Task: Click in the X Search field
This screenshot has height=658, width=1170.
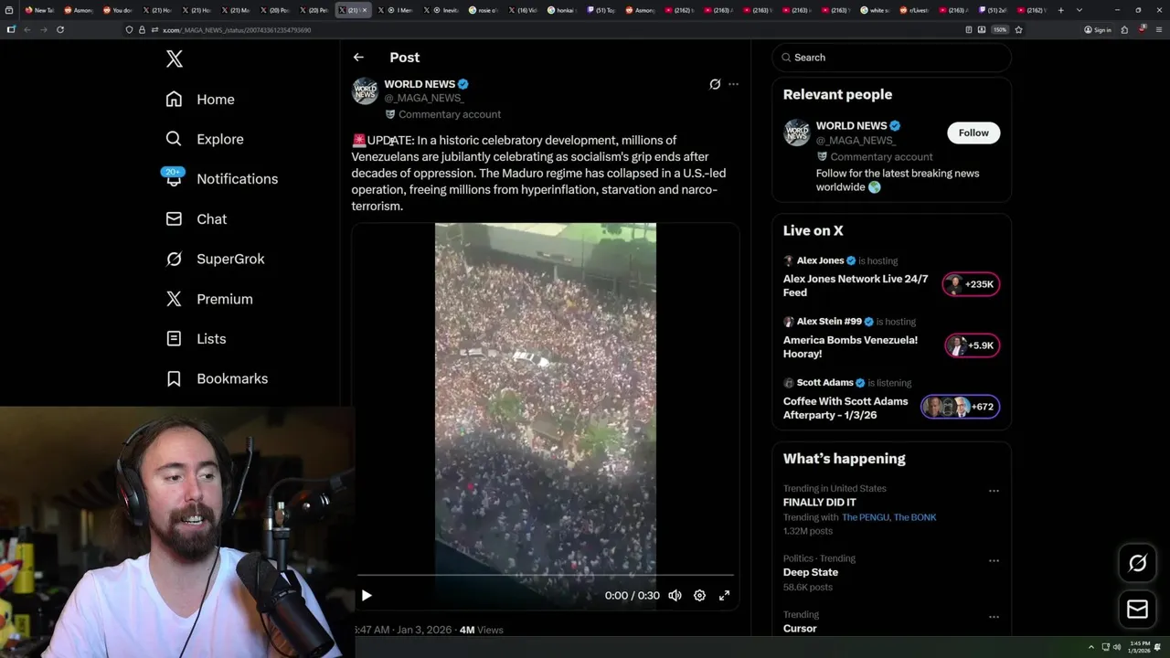Action: [x=891, y=58]
